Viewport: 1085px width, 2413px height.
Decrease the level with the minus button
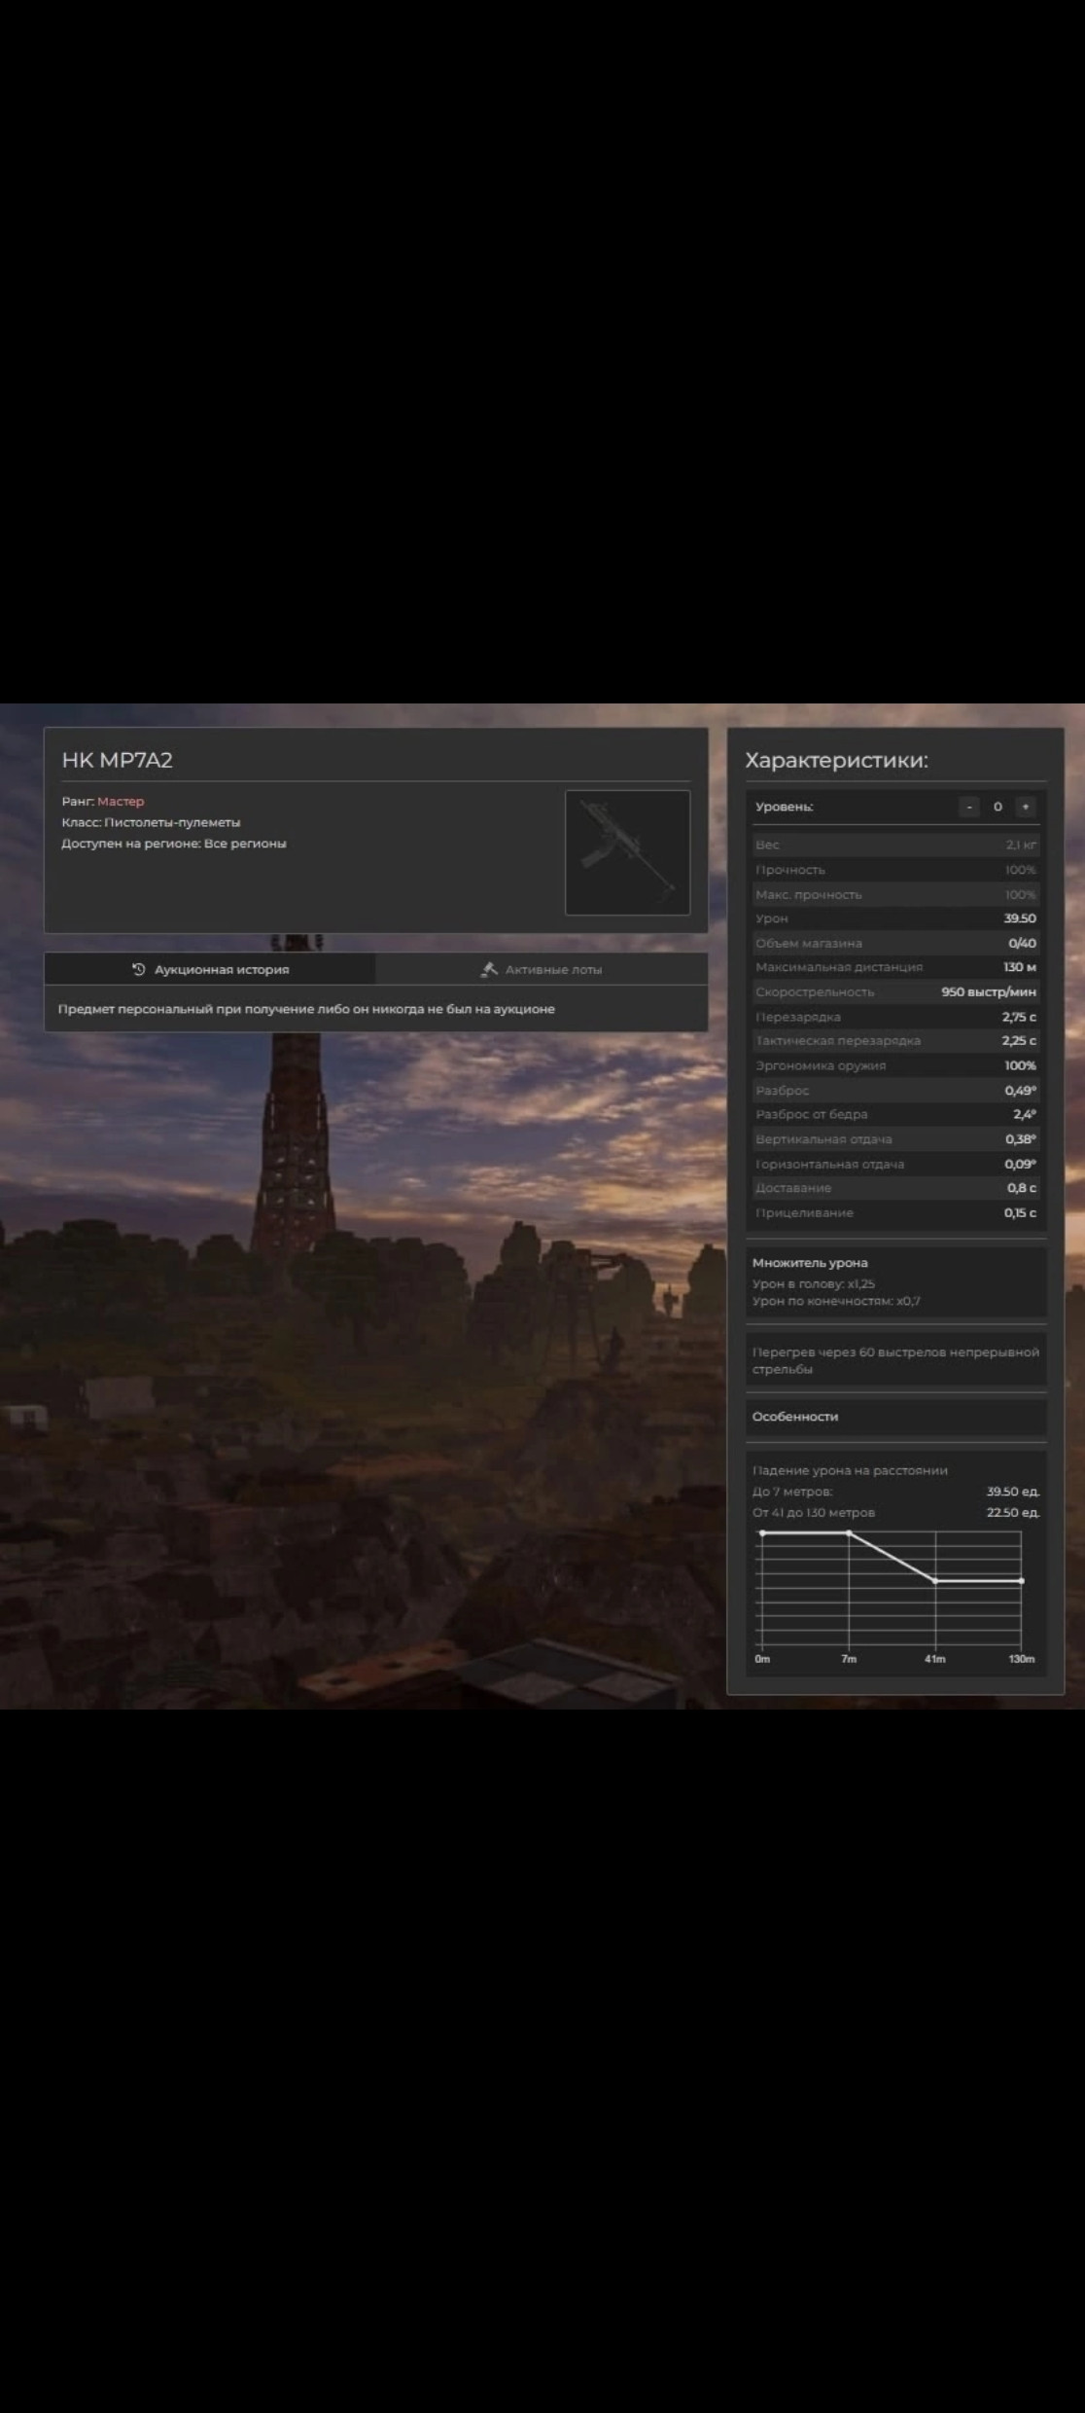[x=969, y=807]
